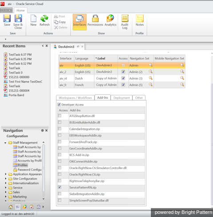Close the Recent Items panel

(x=47, y=46)
